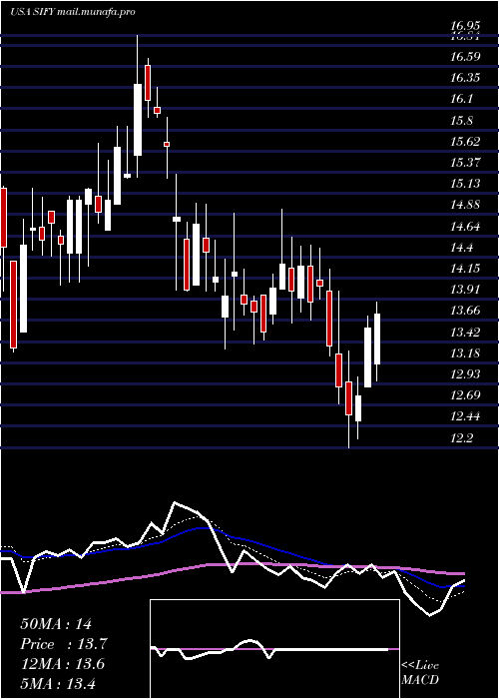Viewport: 499px width, 699px height.
Task: Click the 13.42 price axis label
Action: [465, 333]
